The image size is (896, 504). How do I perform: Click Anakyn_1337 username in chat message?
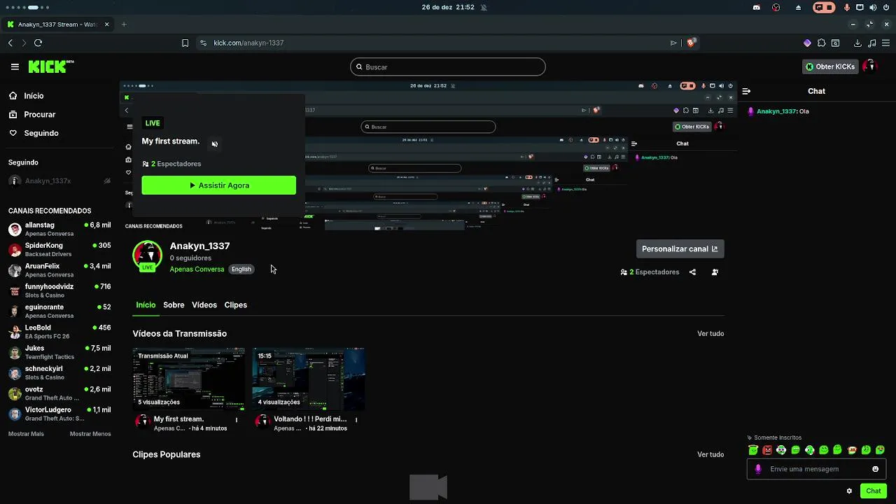[776, 111]
